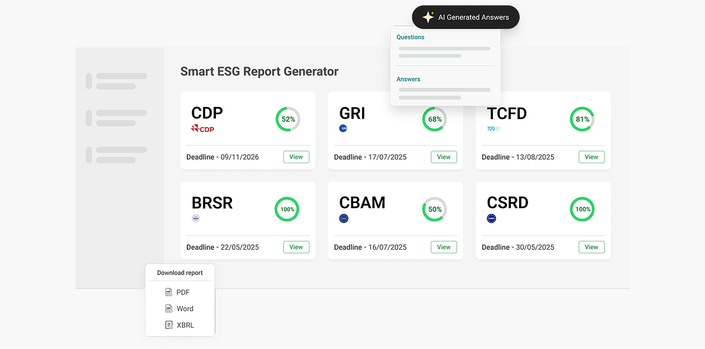705x349 pixels.
Task: Click the GRI card title
Action: click(352, 113)
